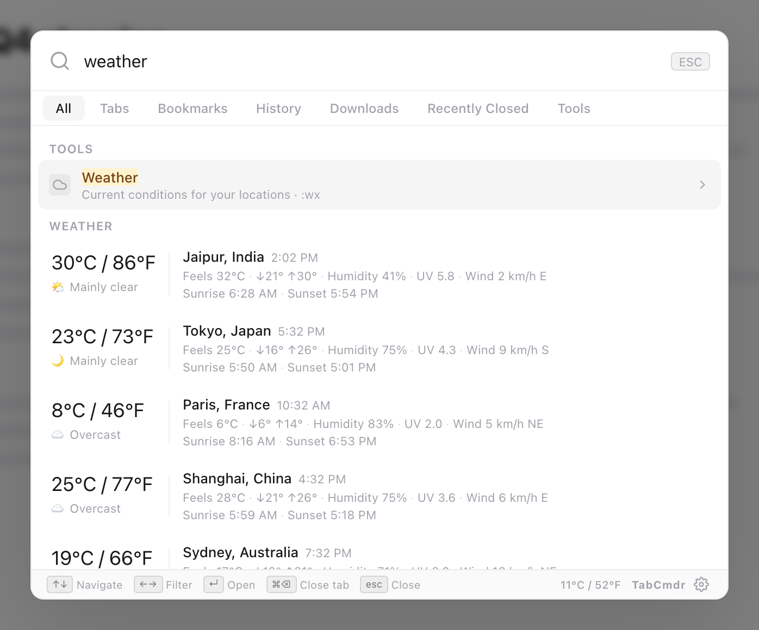The height and width of the screenshot is (630, 759).
Task: Click the ESC button
Action: 690,61
